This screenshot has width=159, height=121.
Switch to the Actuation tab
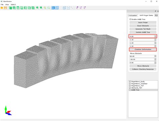tap(133, 15)
